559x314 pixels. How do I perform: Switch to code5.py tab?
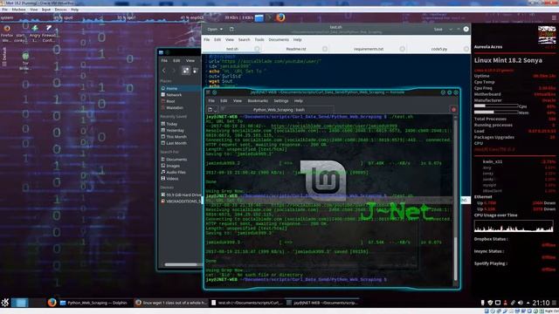click(438, 49)
